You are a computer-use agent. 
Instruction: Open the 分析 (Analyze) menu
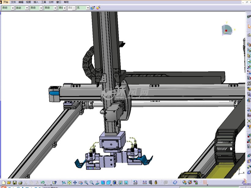coord(51,2)
